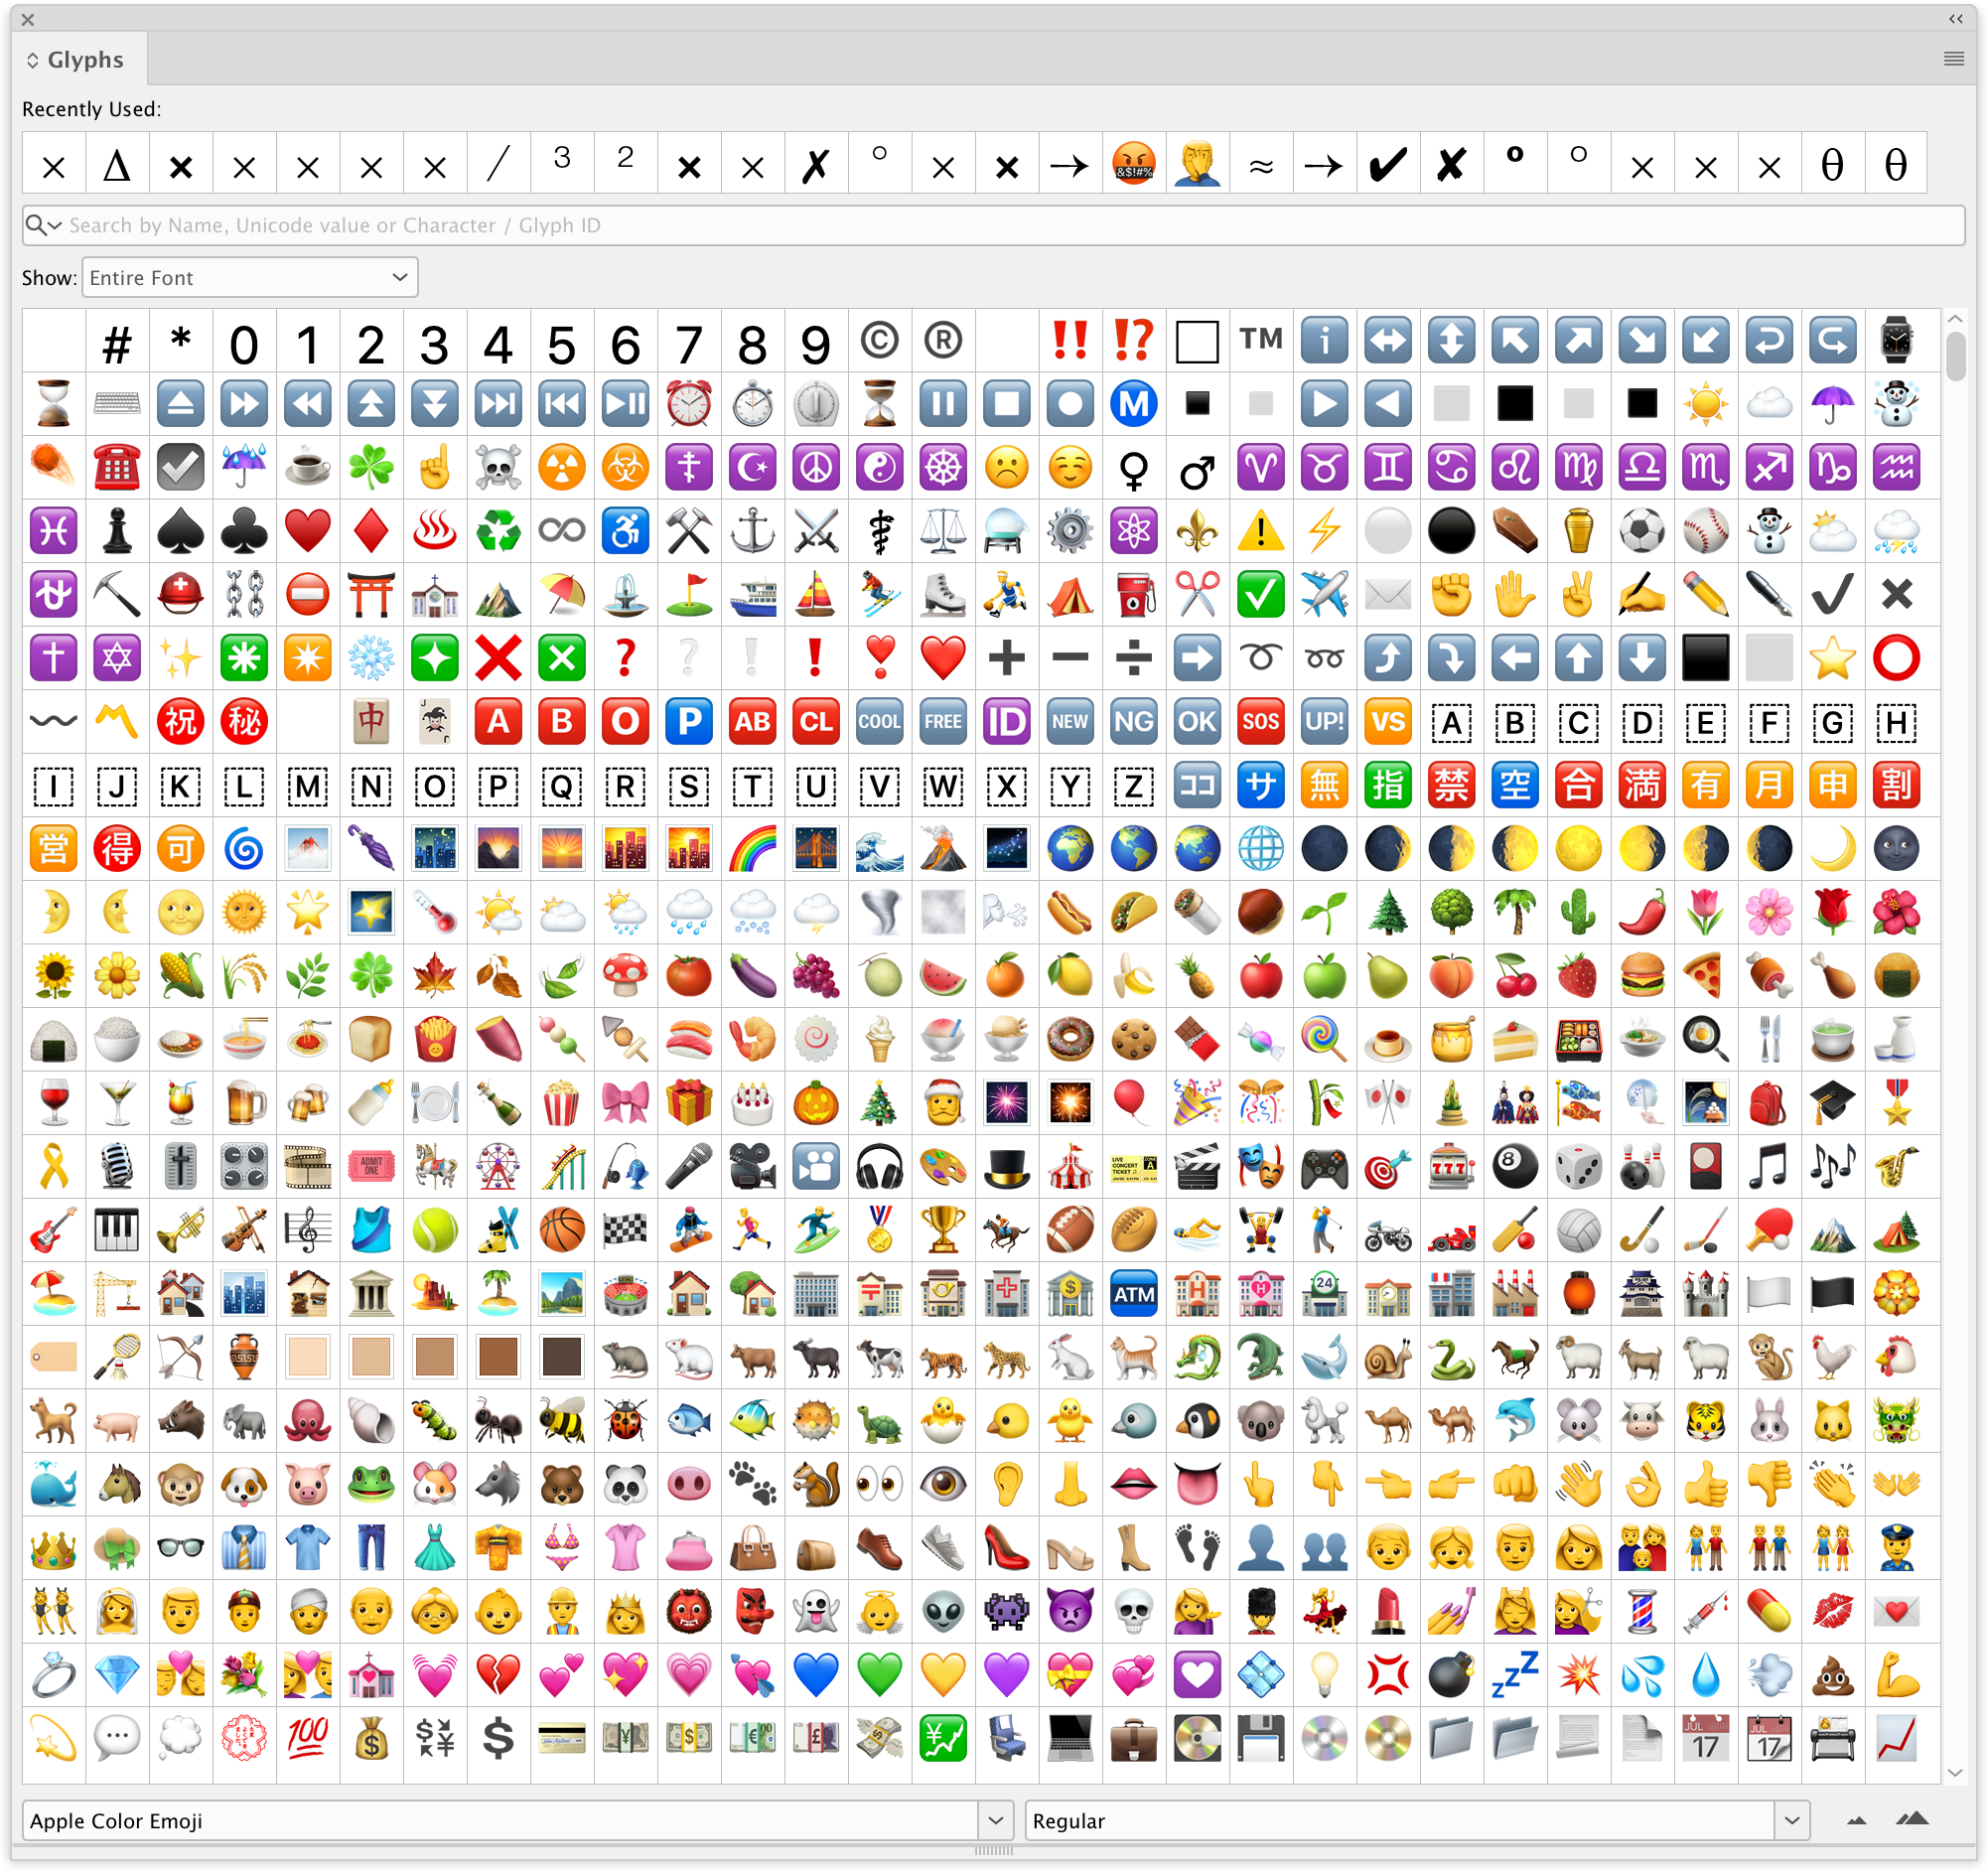Select the green checkmark button emoji
The height and width of the screenshot is (1875, 1988).
pyautogui.click(x=1260, y=594)
